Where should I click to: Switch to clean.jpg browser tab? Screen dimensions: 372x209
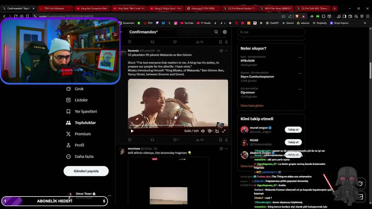tap(202, 8)
